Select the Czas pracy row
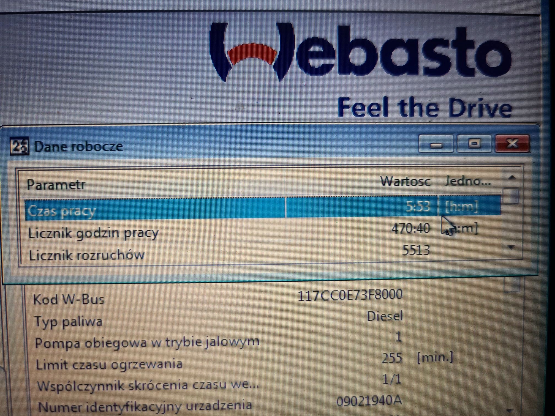Image resolution: width=555 pixels, height=416 pixels. pyautogui.click(x=62, y=211)
